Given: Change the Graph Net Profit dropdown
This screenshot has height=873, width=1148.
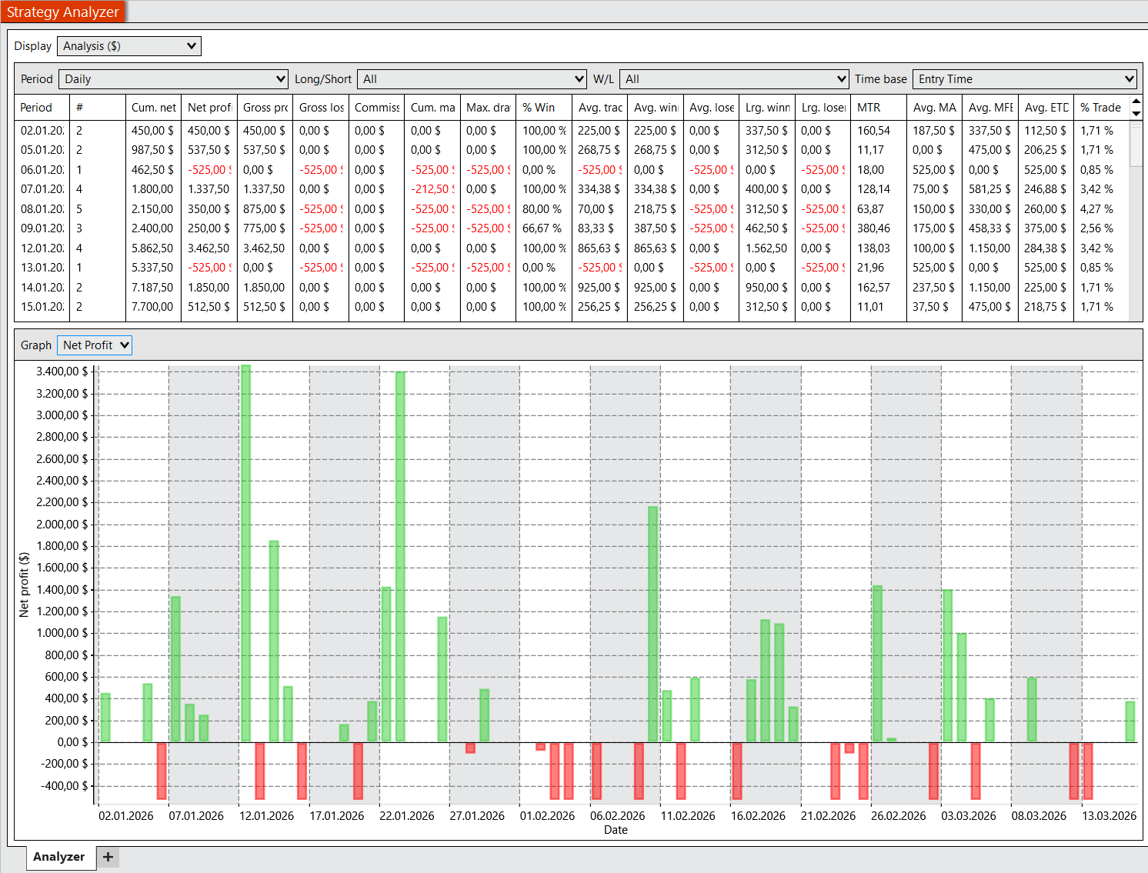Looking at the screenshot, I should (95, 345).
